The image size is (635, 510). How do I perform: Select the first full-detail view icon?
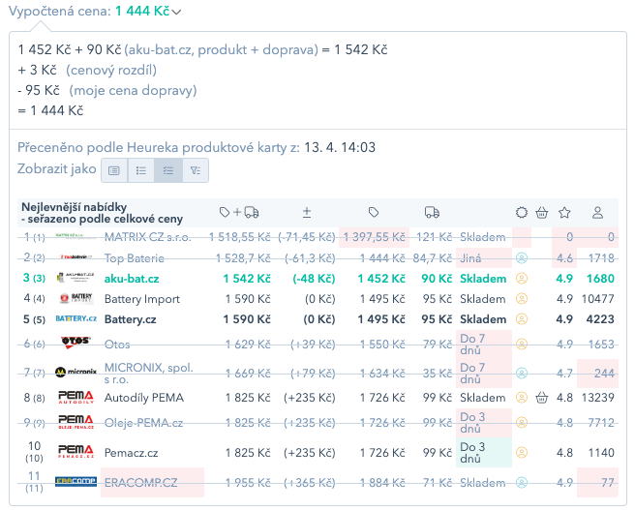click(114, 170)
